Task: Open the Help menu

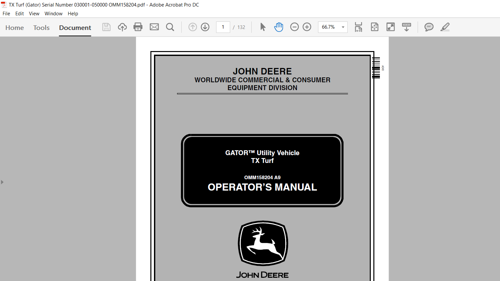Action: pyautogui.click(x=73, y=14)
